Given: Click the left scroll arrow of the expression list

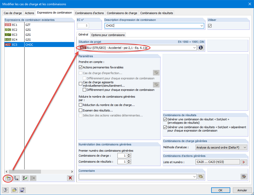Looking at the screenshot, I should point(7,172).
